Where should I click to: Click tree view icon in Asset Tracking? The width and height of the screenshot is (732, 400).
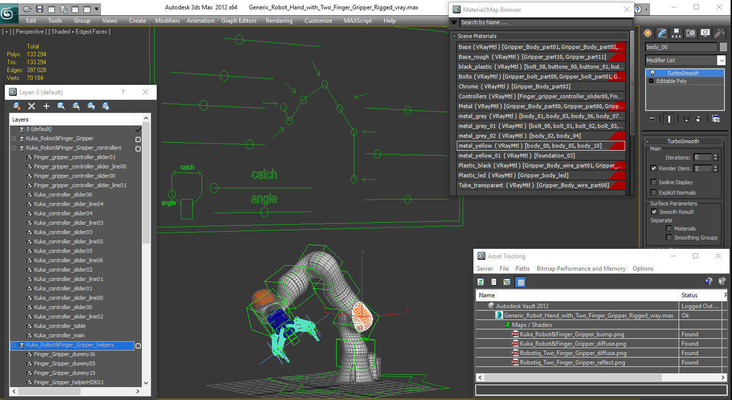[507, 282]
